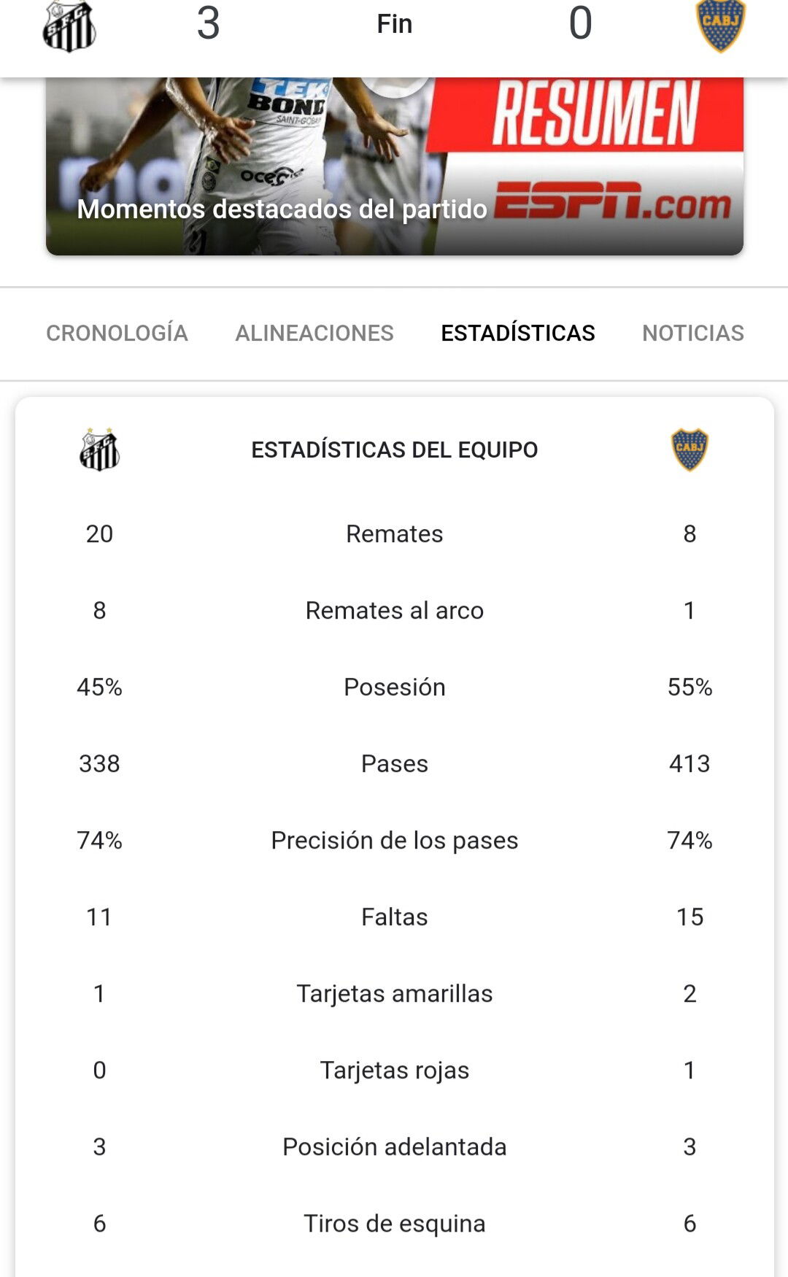
Task: Select the Posesión stat row label
Action: [395, 687]
